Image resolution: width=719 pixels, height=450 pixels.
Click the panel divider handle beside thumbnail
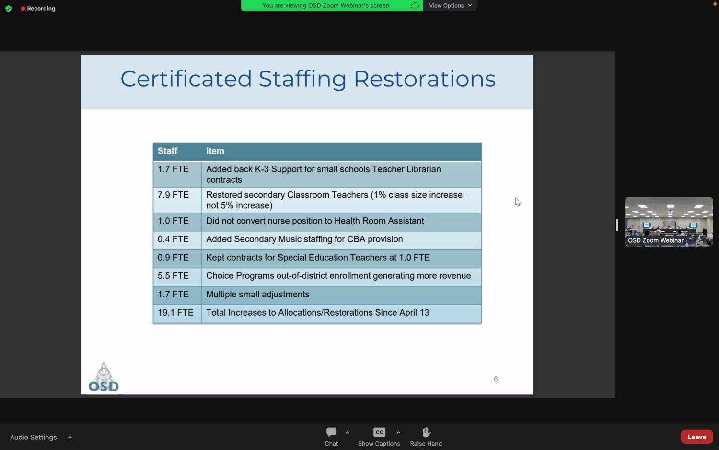(617, 225)
